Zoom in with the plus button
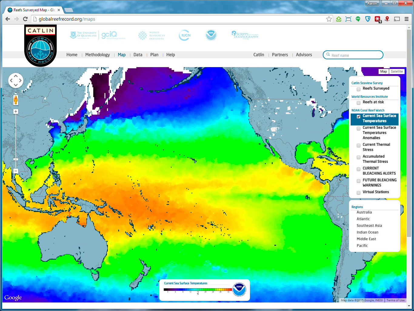Viewport: 414px width, 311px height. click(x=16, y=111)
